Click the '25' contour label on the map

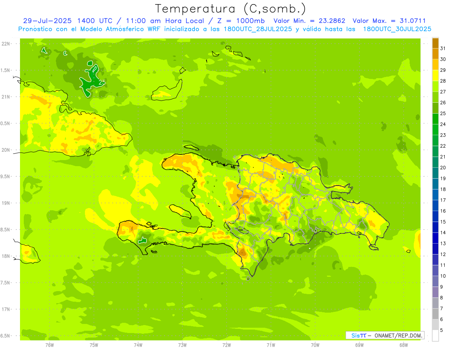point(102,82)
